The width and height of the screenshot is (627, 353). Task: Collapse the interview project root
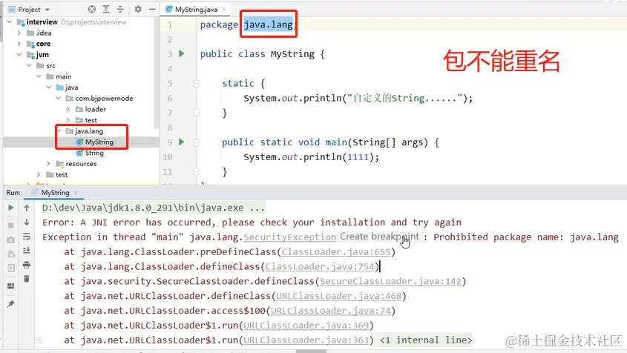point(10,22)
